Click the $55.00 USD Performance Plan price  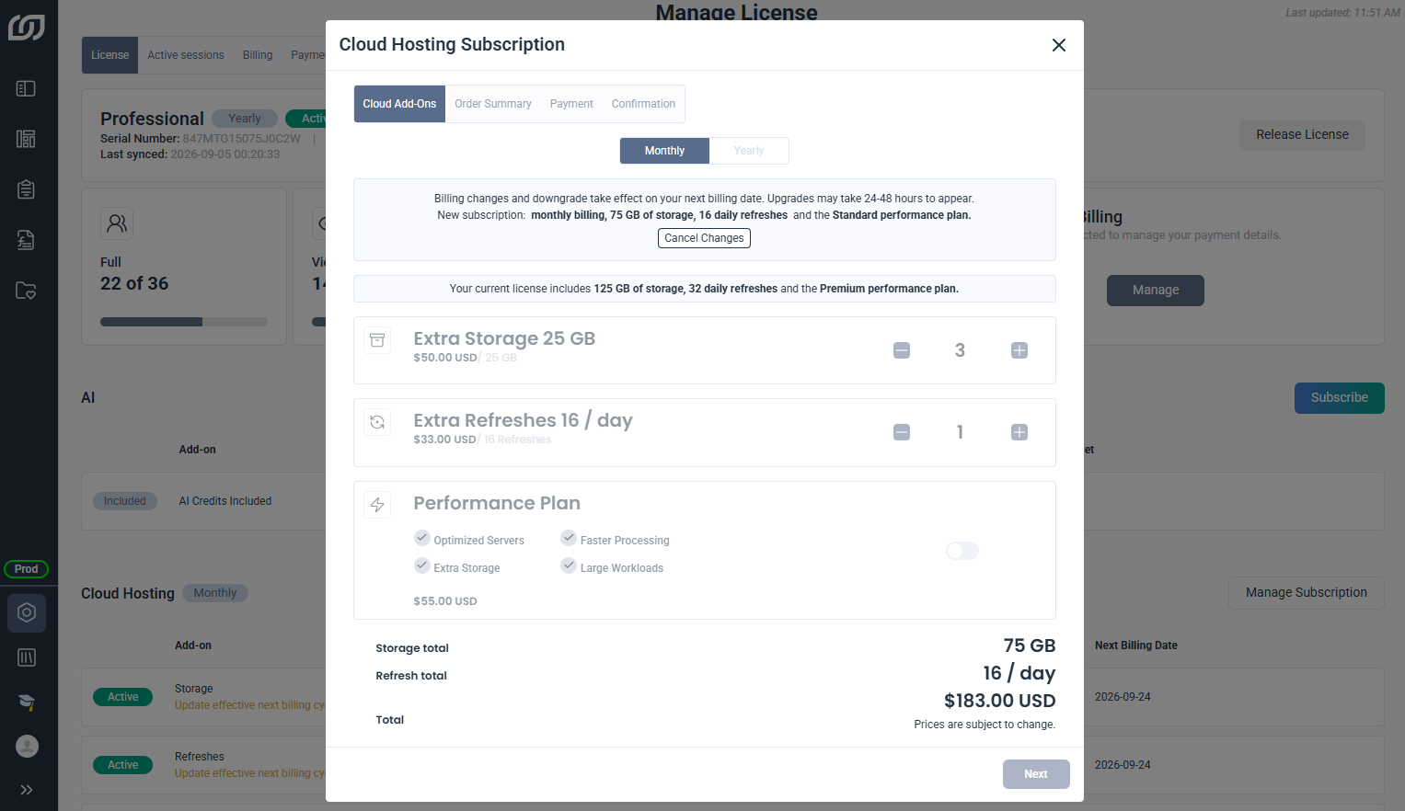click(445, 601)
